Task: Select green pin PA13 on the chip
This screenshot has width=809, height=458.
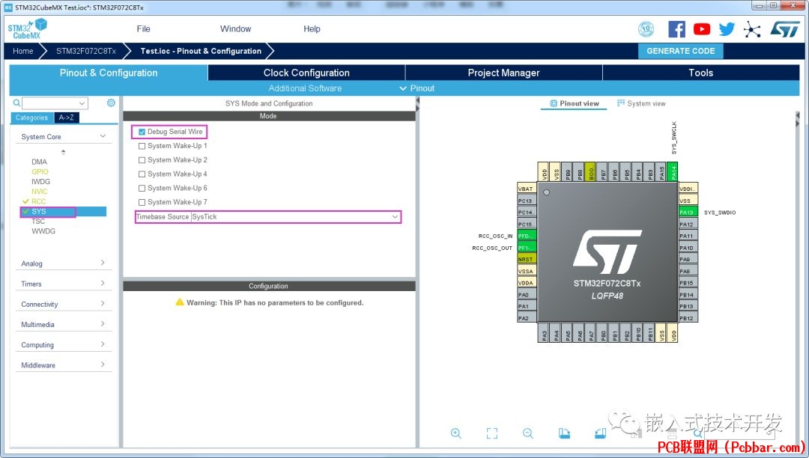Action: (x=688, y=213)
